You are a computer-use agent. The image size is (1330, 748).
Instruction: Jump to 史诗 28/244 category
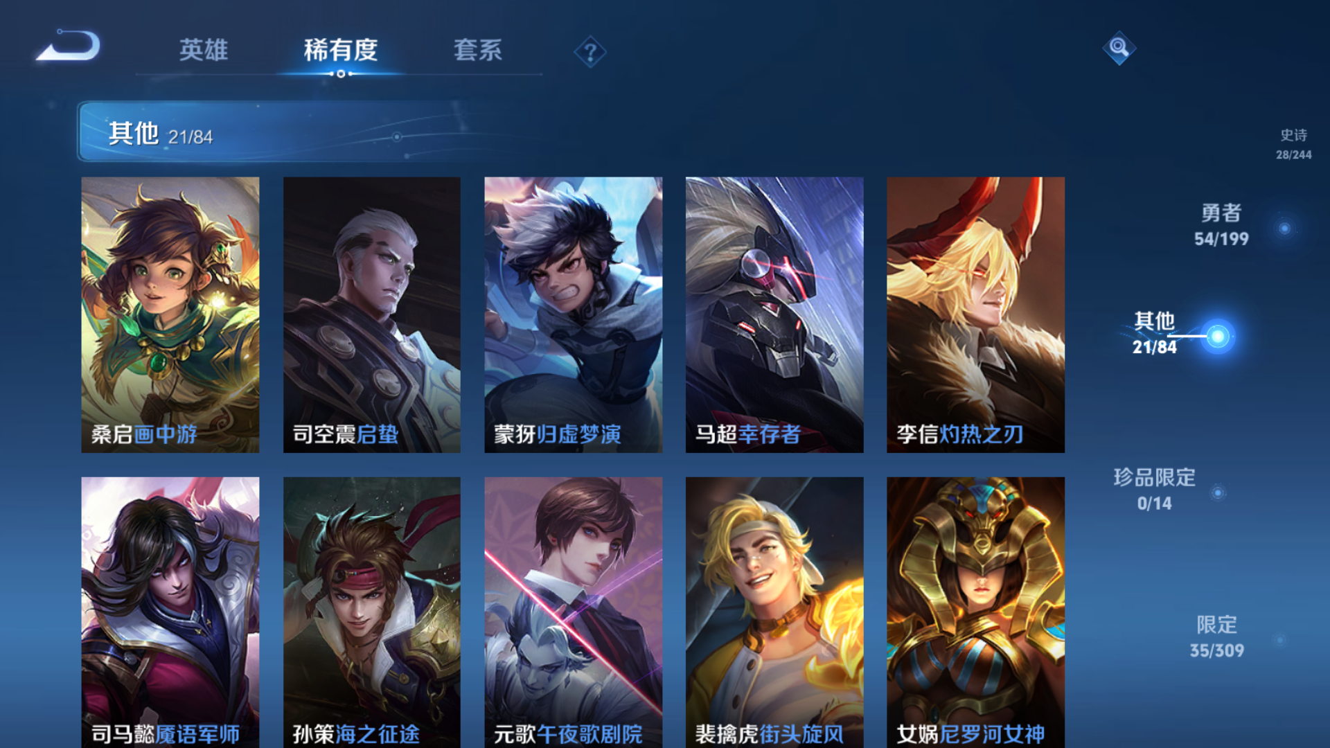pyautogui.click(x=1293, y=144)
